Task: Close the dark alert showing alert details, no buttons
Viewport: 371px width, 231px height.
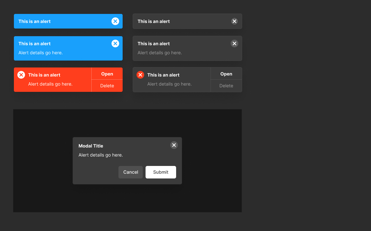Action: (234, 43)
